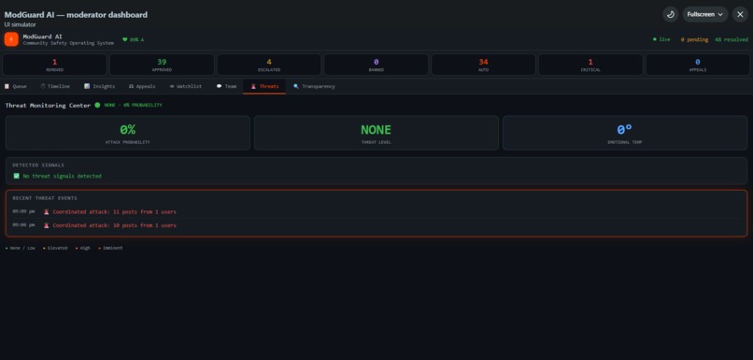The width and height of the screenshot is (753, 360).
Task: Go to the Appeals tab
Action: pos(142,87)
